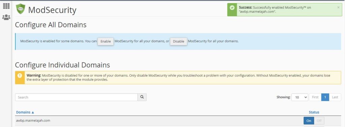Click the awbp.maimelajah.com domain row text

coord(33,121)
